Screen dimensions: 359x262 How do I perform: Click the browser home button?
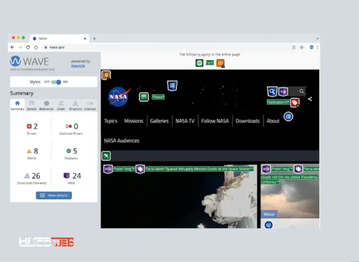36,47
